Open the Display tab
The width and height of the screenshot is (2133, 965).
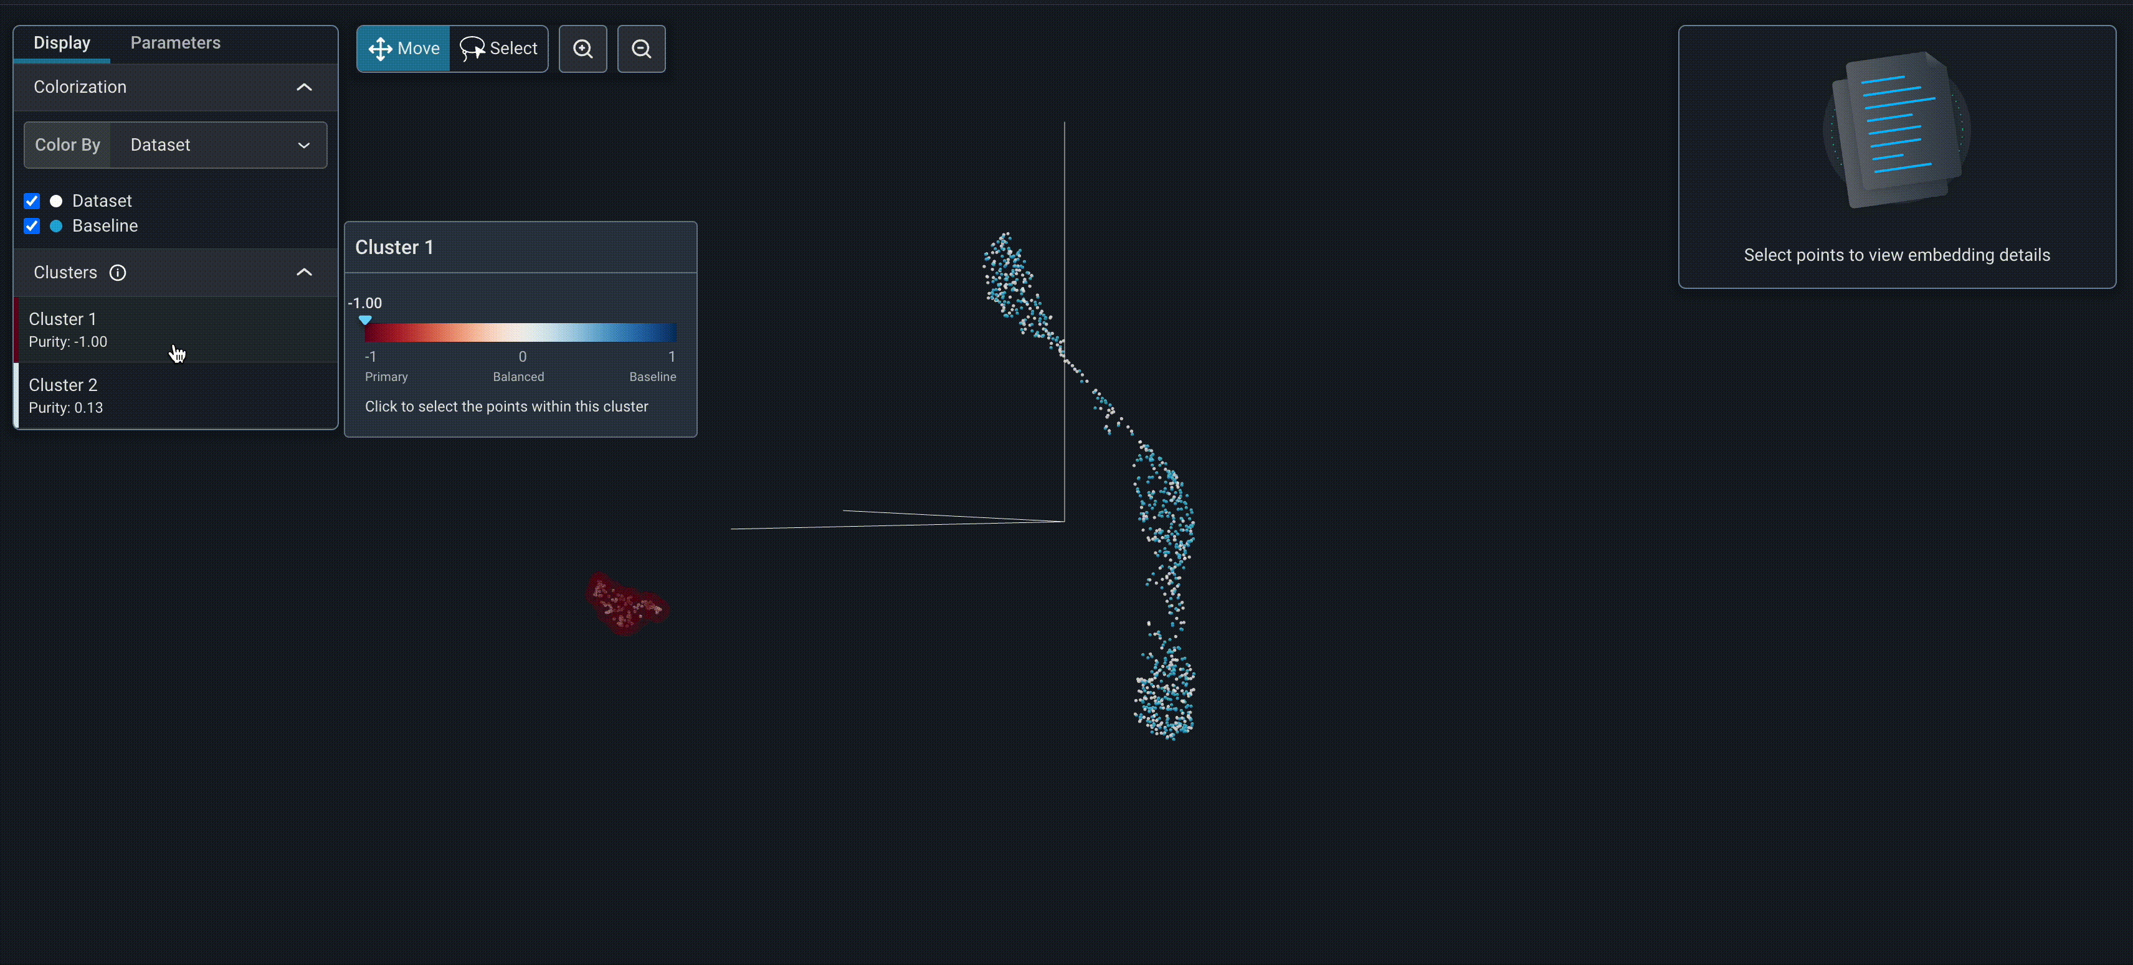[62, 43]
